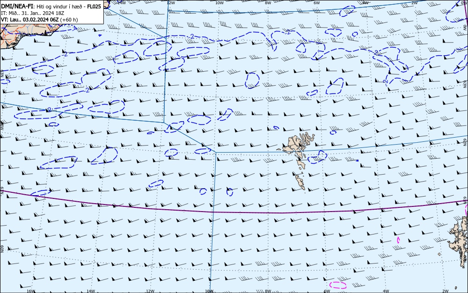Click the chart title "DMI/NEA-FI: Hiti og vindur í hæð - FL025"
The image size is (468, 293).
point(51,7)
